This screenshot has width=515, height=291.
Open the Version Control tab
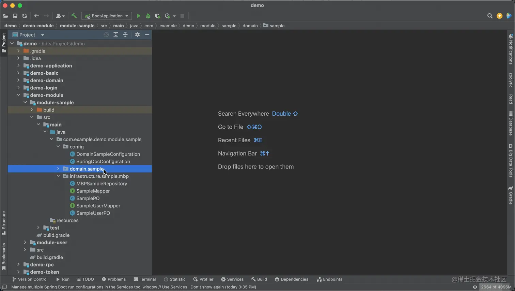(x=30, y=279)
